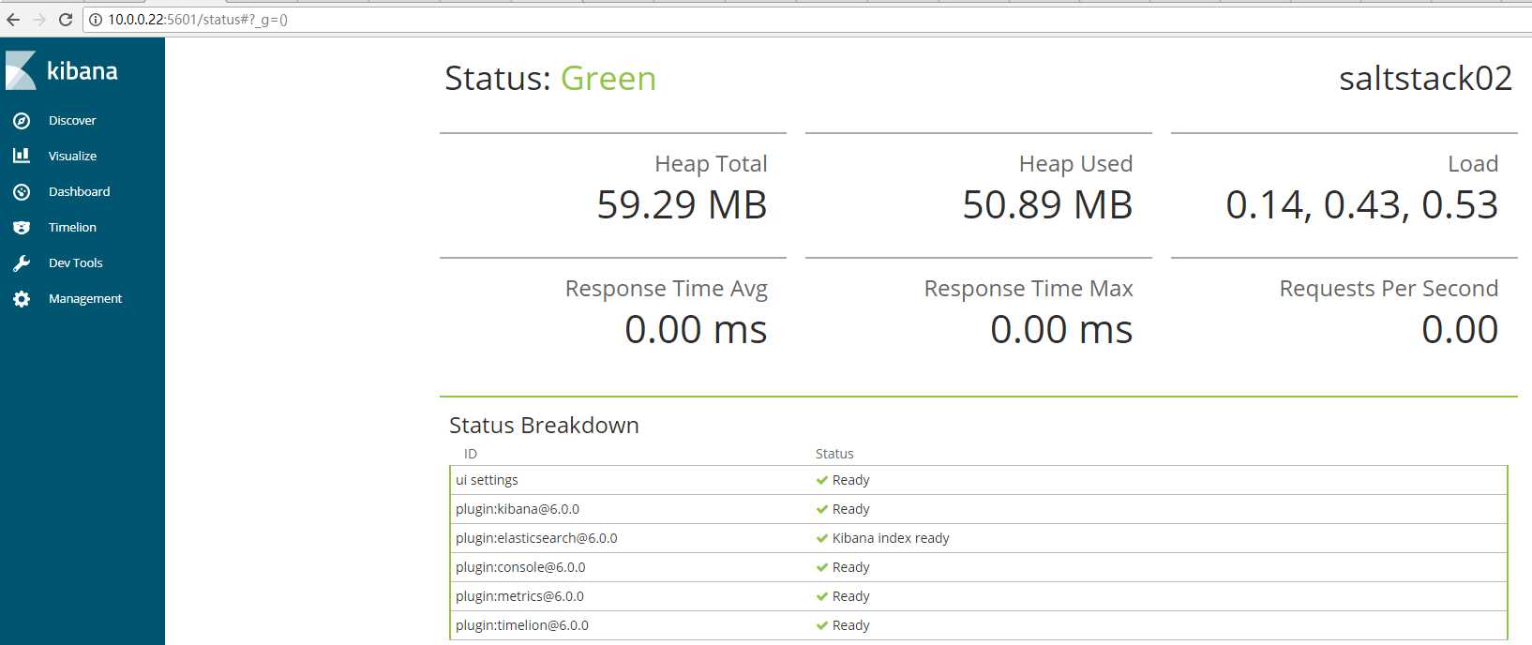Click the Heap Total label
This screenshot has width=1532, height=645.
tap(711, 164)
